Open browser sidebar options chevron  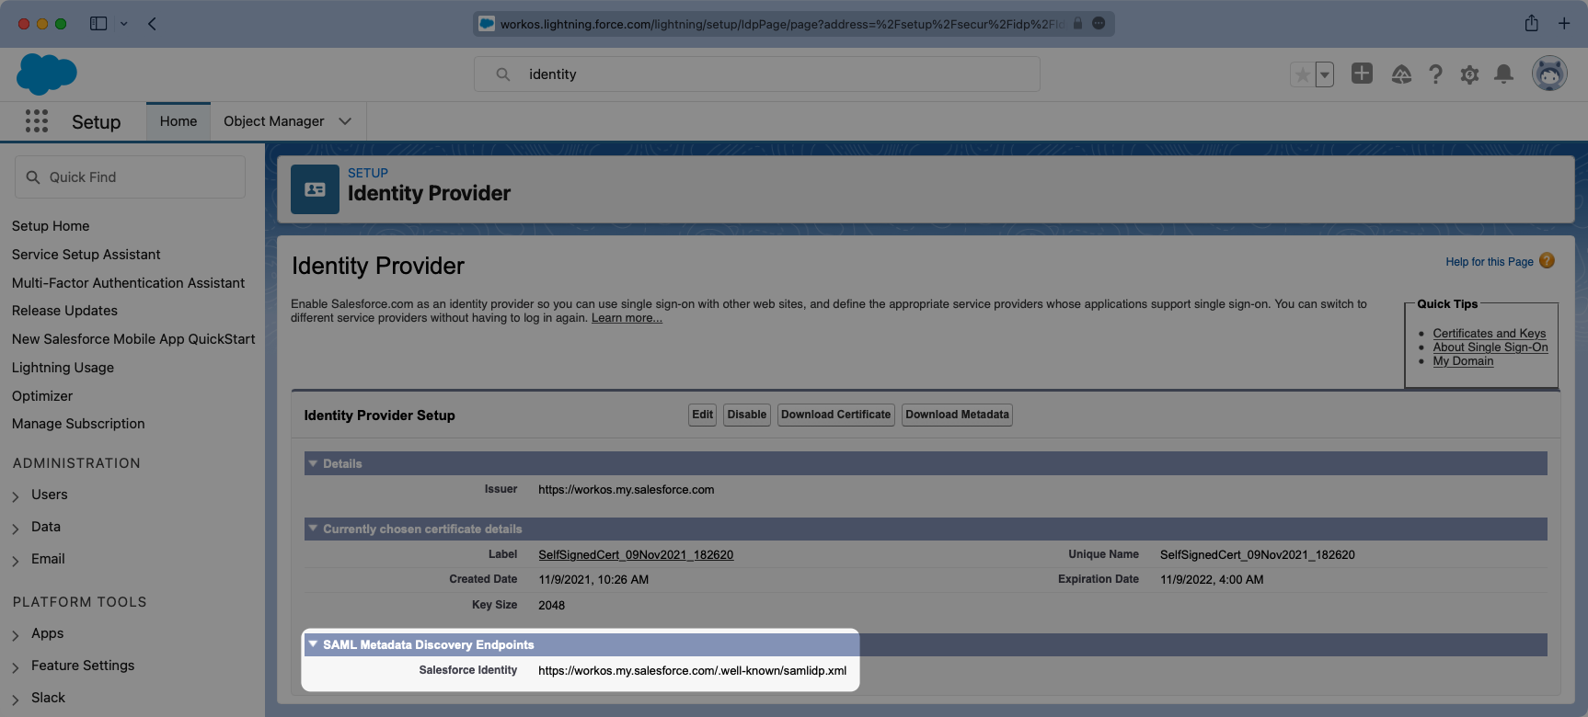click(x=123, y=24)
